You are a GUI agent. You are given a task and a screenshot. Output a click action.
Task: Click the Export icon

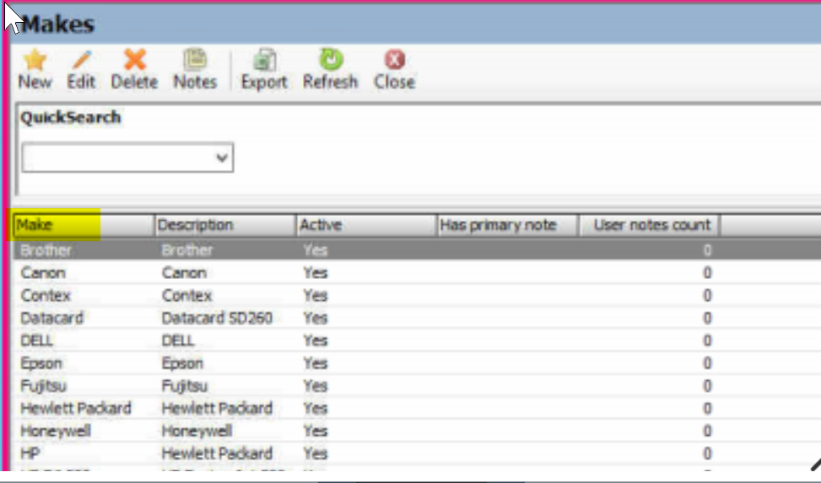pos(264,60)
